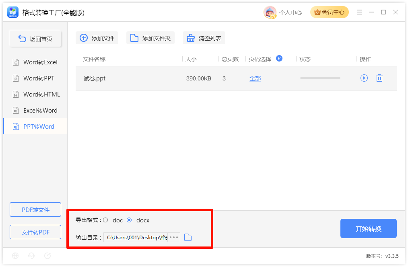Click the 开始转换 button
The image size is (408, 267).
click(369, 228)
